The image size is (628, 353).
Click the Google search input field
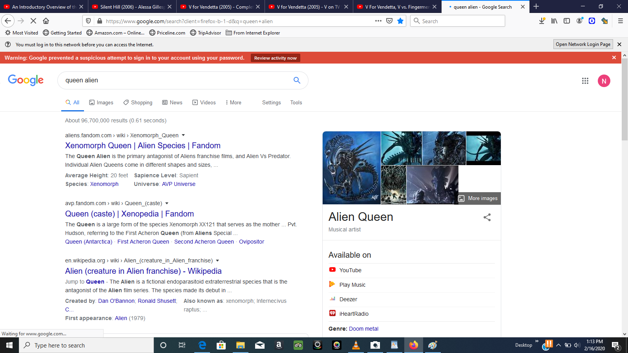[x=177, y=80]
